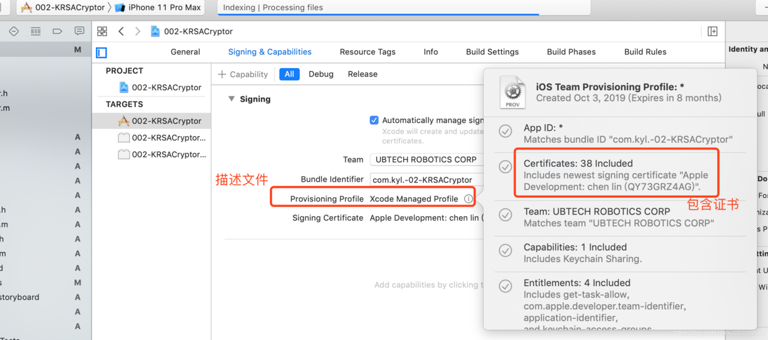768x340 pixels.
Task: Click Entitlements: 4 Included text
Action: click(577, 283)
